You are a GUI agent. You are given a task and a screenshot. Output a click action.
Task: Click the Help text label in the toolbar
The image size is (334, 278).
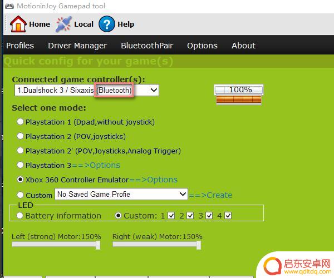pos(126,24)
